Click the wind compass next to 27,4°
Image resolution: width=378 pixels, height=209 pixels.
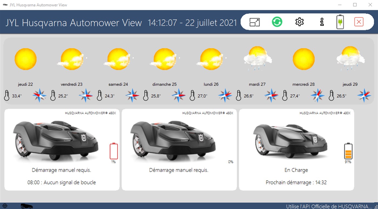tap(318, 95)
